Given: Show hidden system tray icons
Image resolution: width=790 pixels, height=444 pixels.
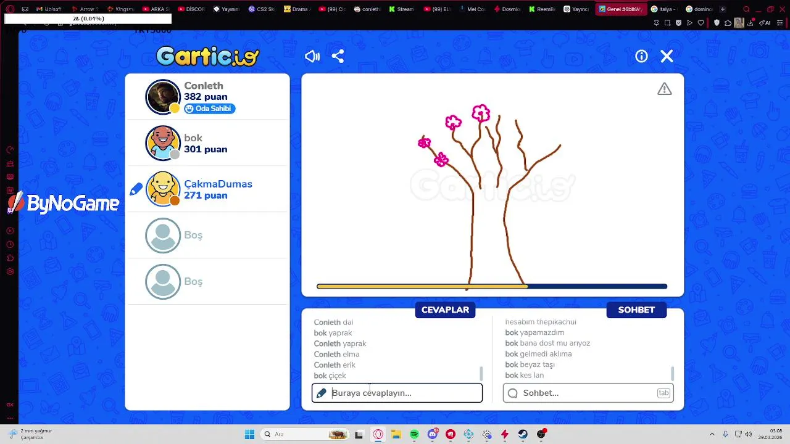Looking at the screenshot, I should pyautogui.click(x=712, y=434).
